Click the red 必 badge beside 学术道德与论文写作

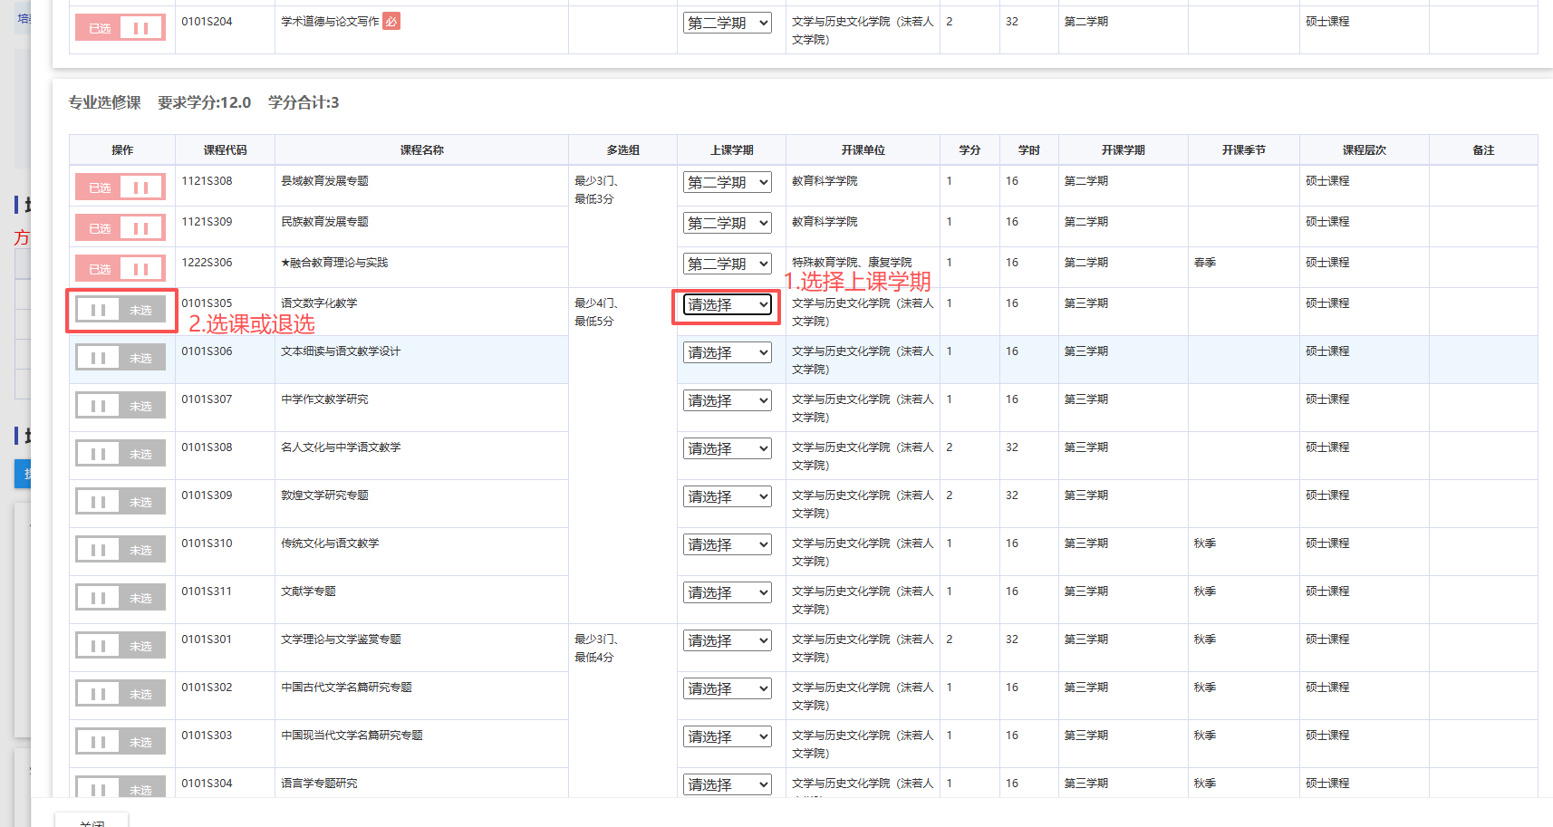point(391,22)
